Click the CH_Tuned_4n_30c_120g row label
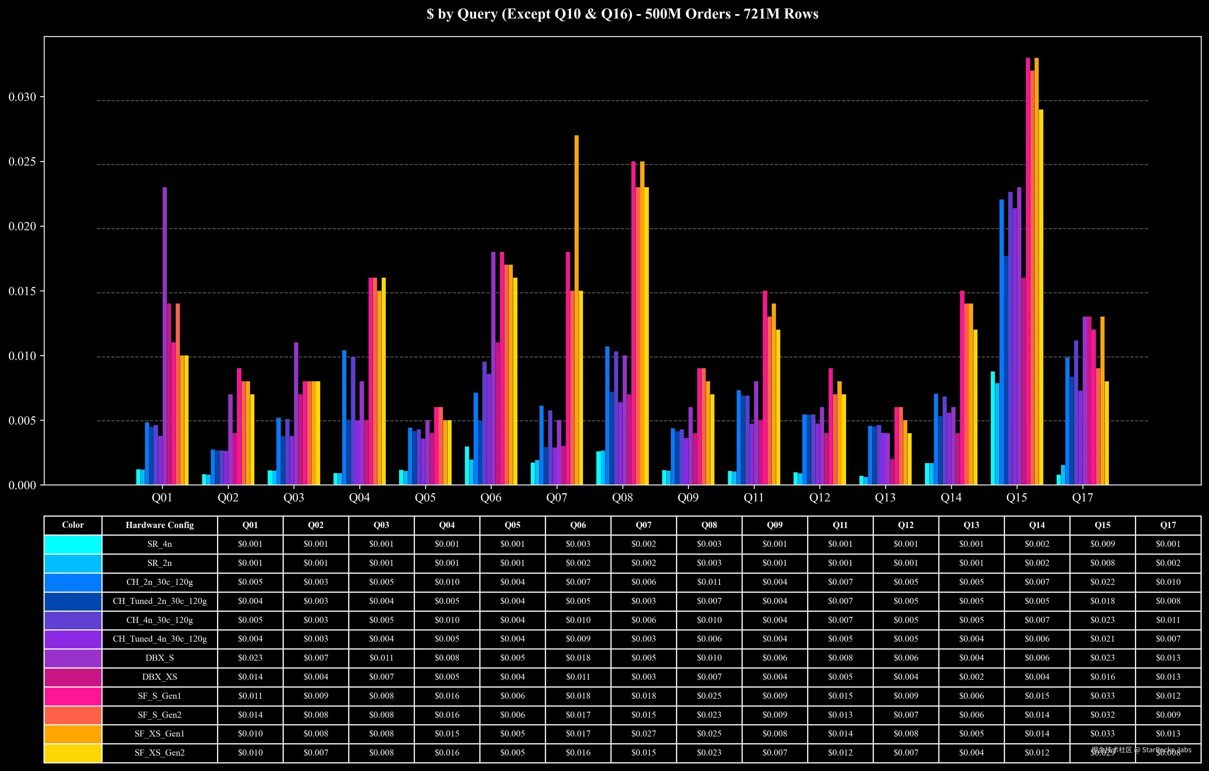 pos(160,639)
